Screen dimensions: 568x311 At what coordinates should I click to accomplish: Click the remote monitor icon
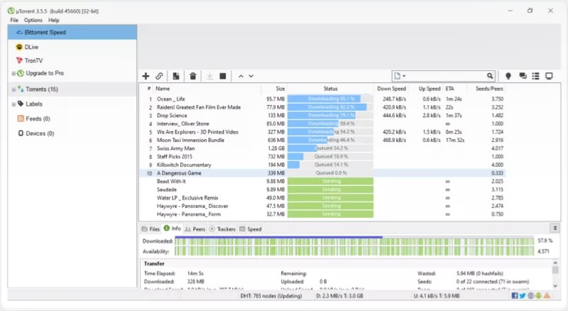(549, 76)
